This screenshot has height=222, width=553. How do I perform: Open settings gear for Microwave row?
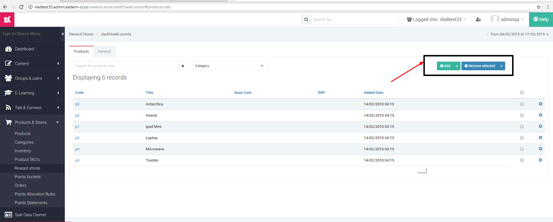[x=540, y=149]
